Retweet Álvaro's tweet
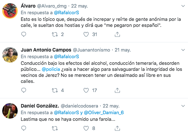 pos(55,34)
